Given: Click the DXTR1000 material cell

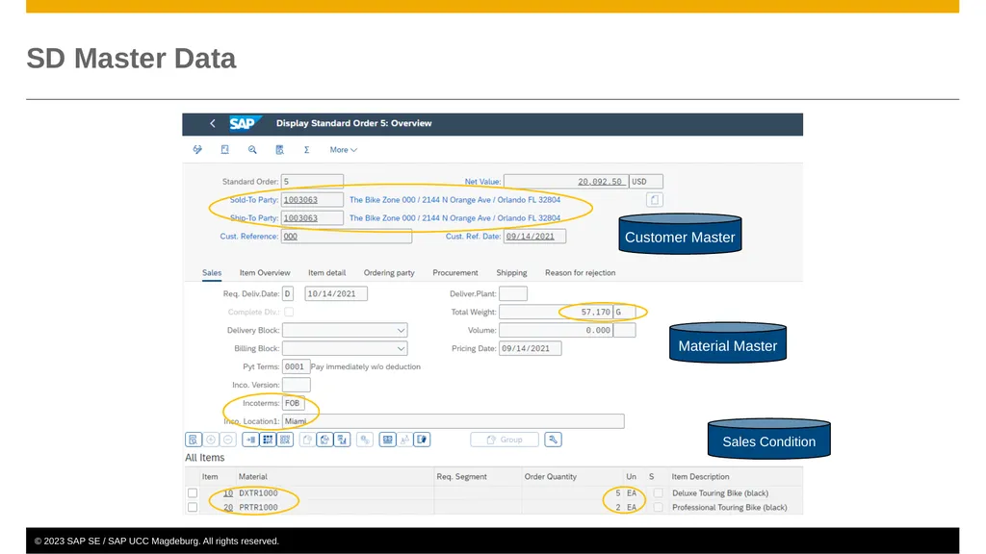Looking at the screenshot, I should point(258,493).
